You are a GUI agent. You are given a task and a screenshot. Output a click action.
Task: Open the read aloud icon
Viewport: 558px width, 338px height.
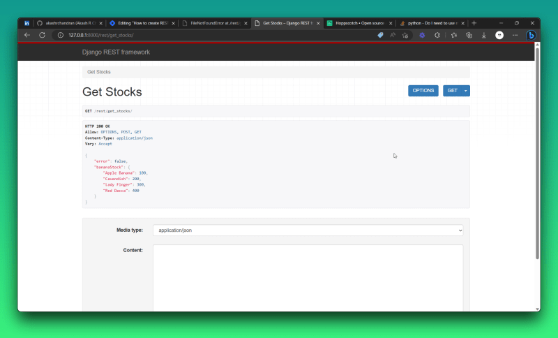coord(393,35)
